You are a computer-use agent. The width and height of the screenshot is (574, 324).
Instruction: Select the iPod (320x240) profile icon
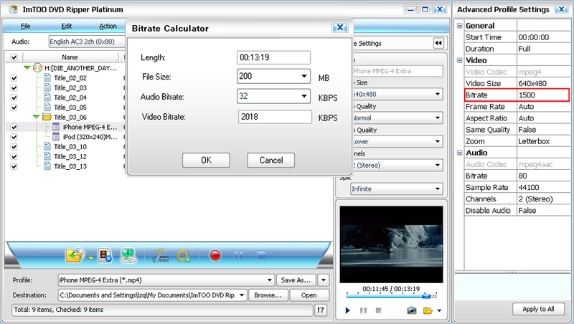56,137
